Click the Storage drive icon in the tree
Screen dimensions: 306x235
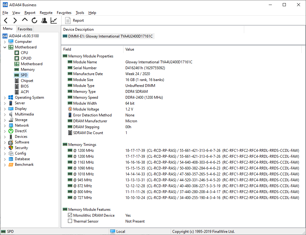11,120
